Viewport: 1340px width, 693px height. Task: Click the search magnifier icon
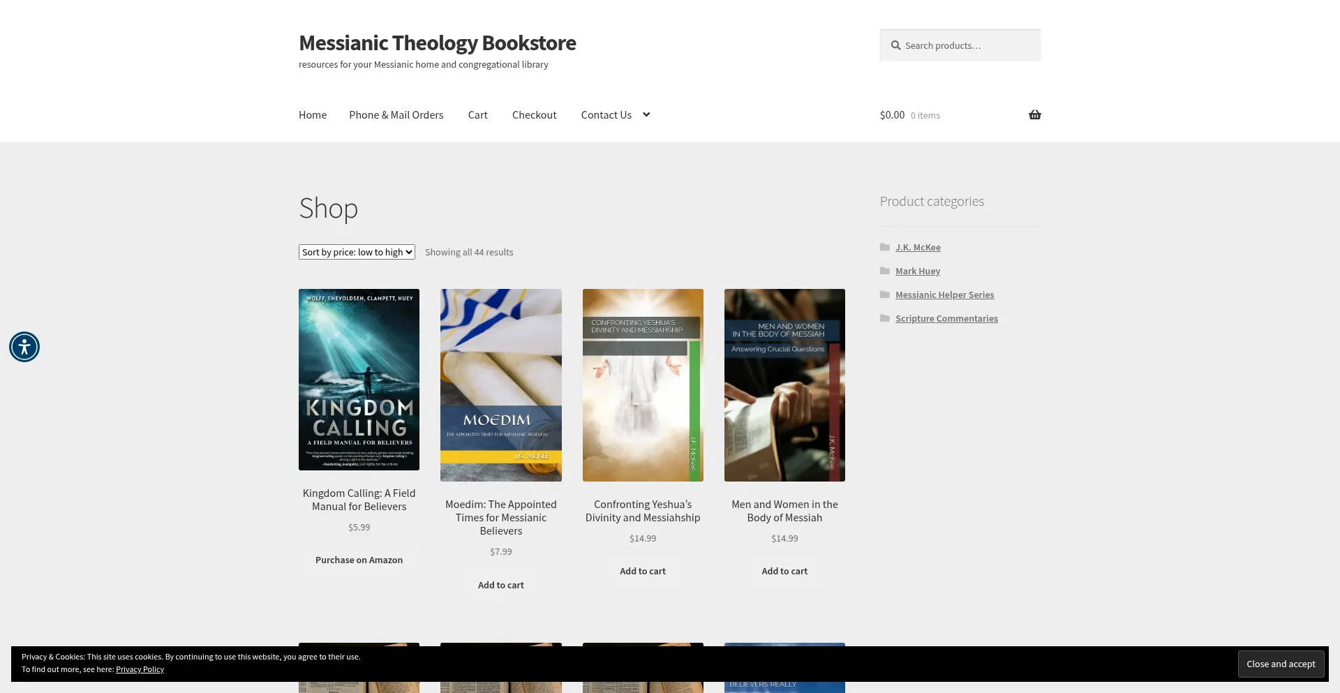[x=895, y=45]
